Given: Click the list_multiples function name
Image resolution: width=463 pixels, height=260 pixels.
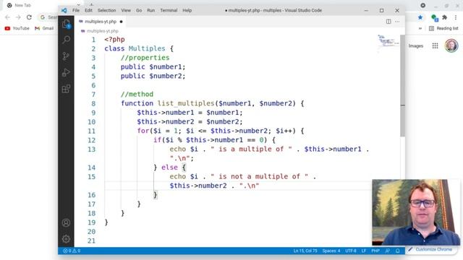Looking at the screenshot, I should coord(186,103).
